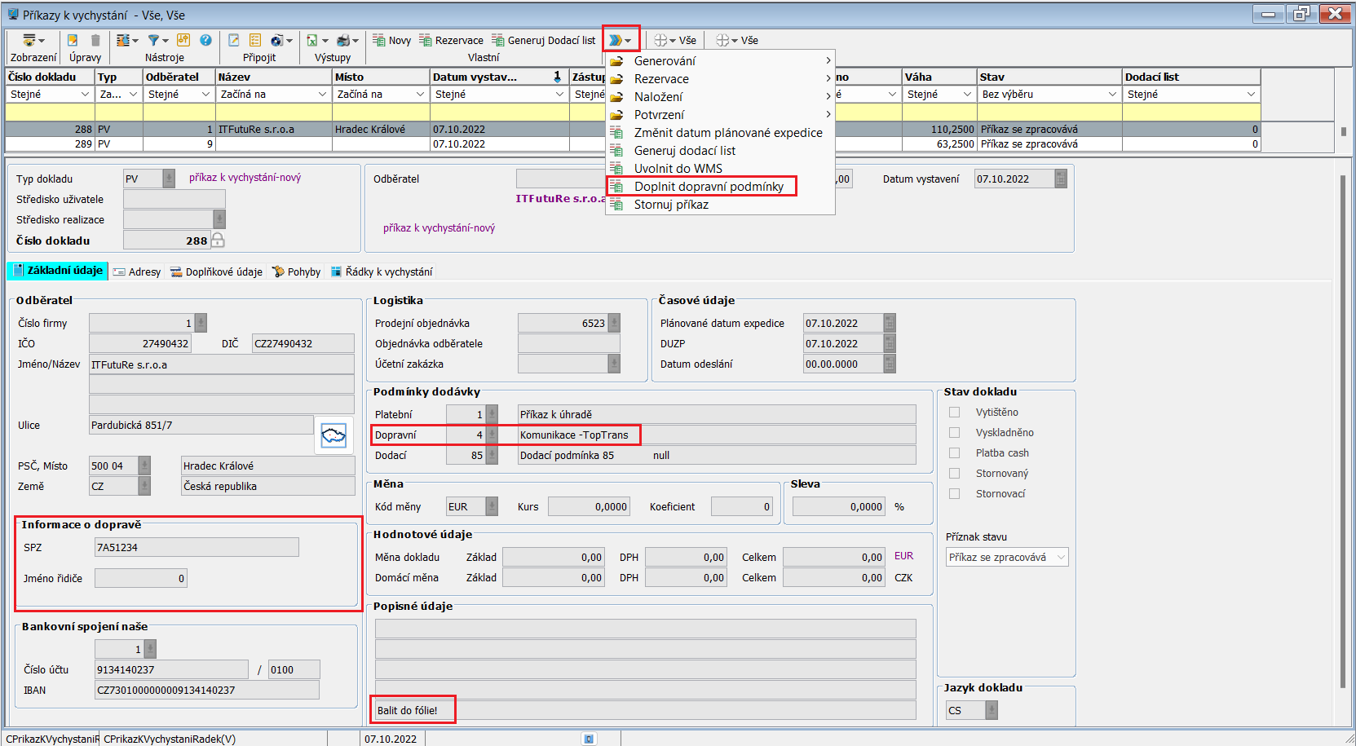Click the Excel export icon in Výstupy

point(311,40)
